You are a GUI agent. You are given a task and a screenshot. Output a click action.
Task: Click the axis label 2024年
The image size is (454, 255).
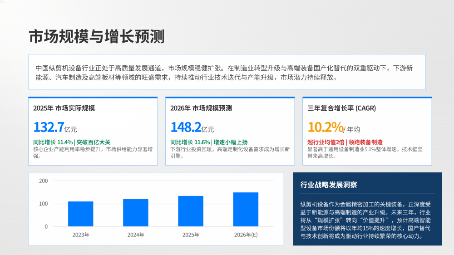click(x=136, y=235)
